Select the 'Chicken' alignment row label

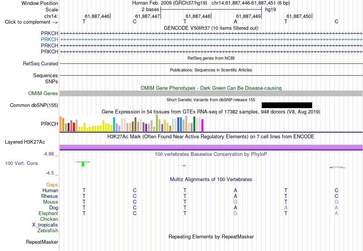(49, 219)
